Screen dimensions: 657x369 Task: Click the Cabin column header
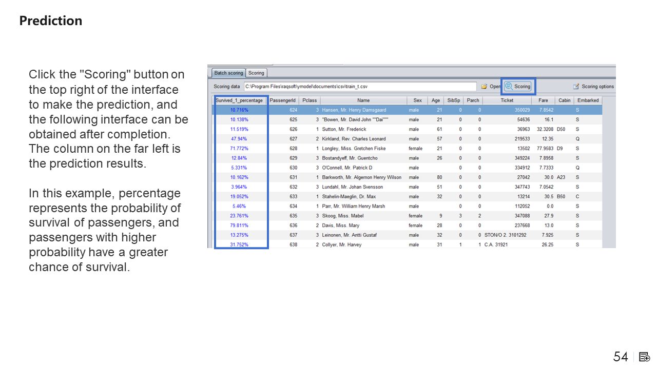point(565,100)
